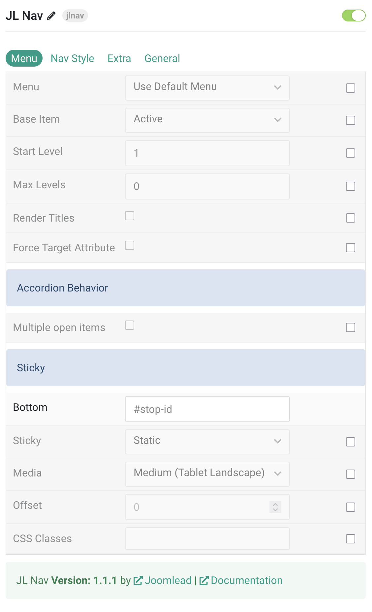Toggle the JL Nav enable switch

[354, 15]
